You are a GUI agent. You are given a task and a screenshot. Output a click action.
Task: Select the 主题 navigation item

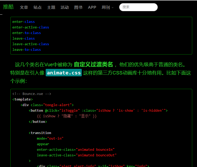point(51,7)
